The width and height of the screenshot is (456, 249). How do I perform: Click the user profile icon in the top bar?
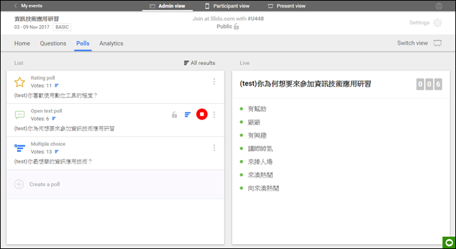[x=439, y=6]
